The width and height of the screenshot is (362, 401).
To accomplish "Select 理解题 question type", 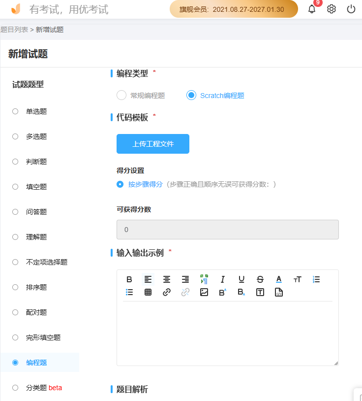I will coord(30,237).
